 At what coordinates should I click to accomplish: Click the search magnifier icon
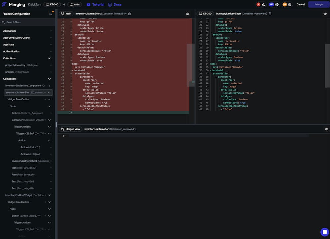point(3,22)
